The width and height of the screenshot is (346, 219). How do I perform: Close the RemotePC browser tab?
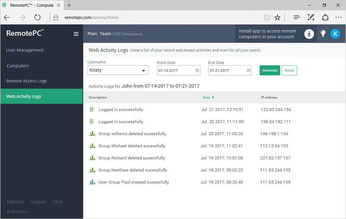point(59,5)
